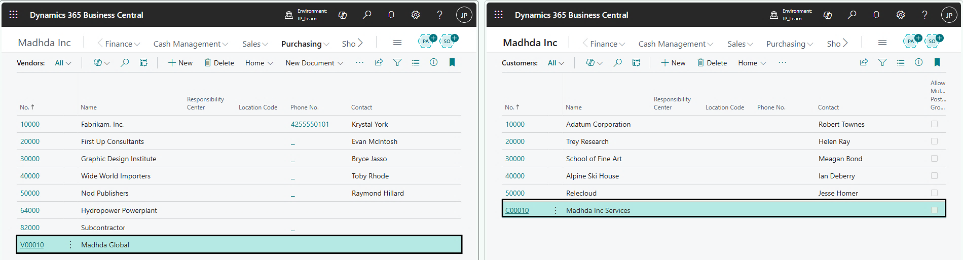Tick checkbox in Madhda Inc Services row
963x260 pixels.
tap(934, 210)
